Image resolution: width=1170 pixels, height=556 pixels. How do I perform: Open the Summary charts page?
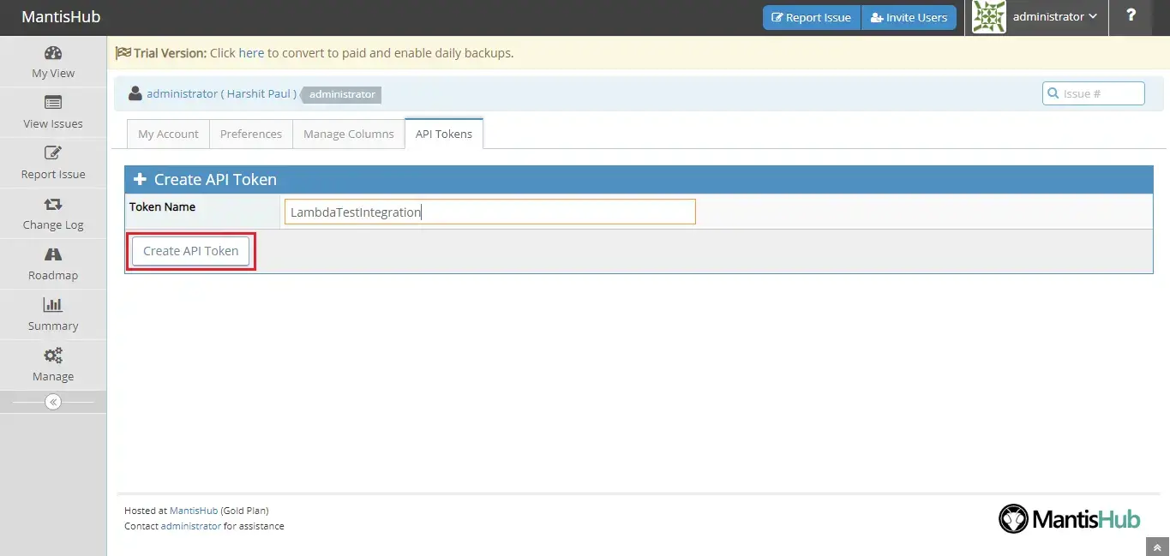tap(52, 314)
